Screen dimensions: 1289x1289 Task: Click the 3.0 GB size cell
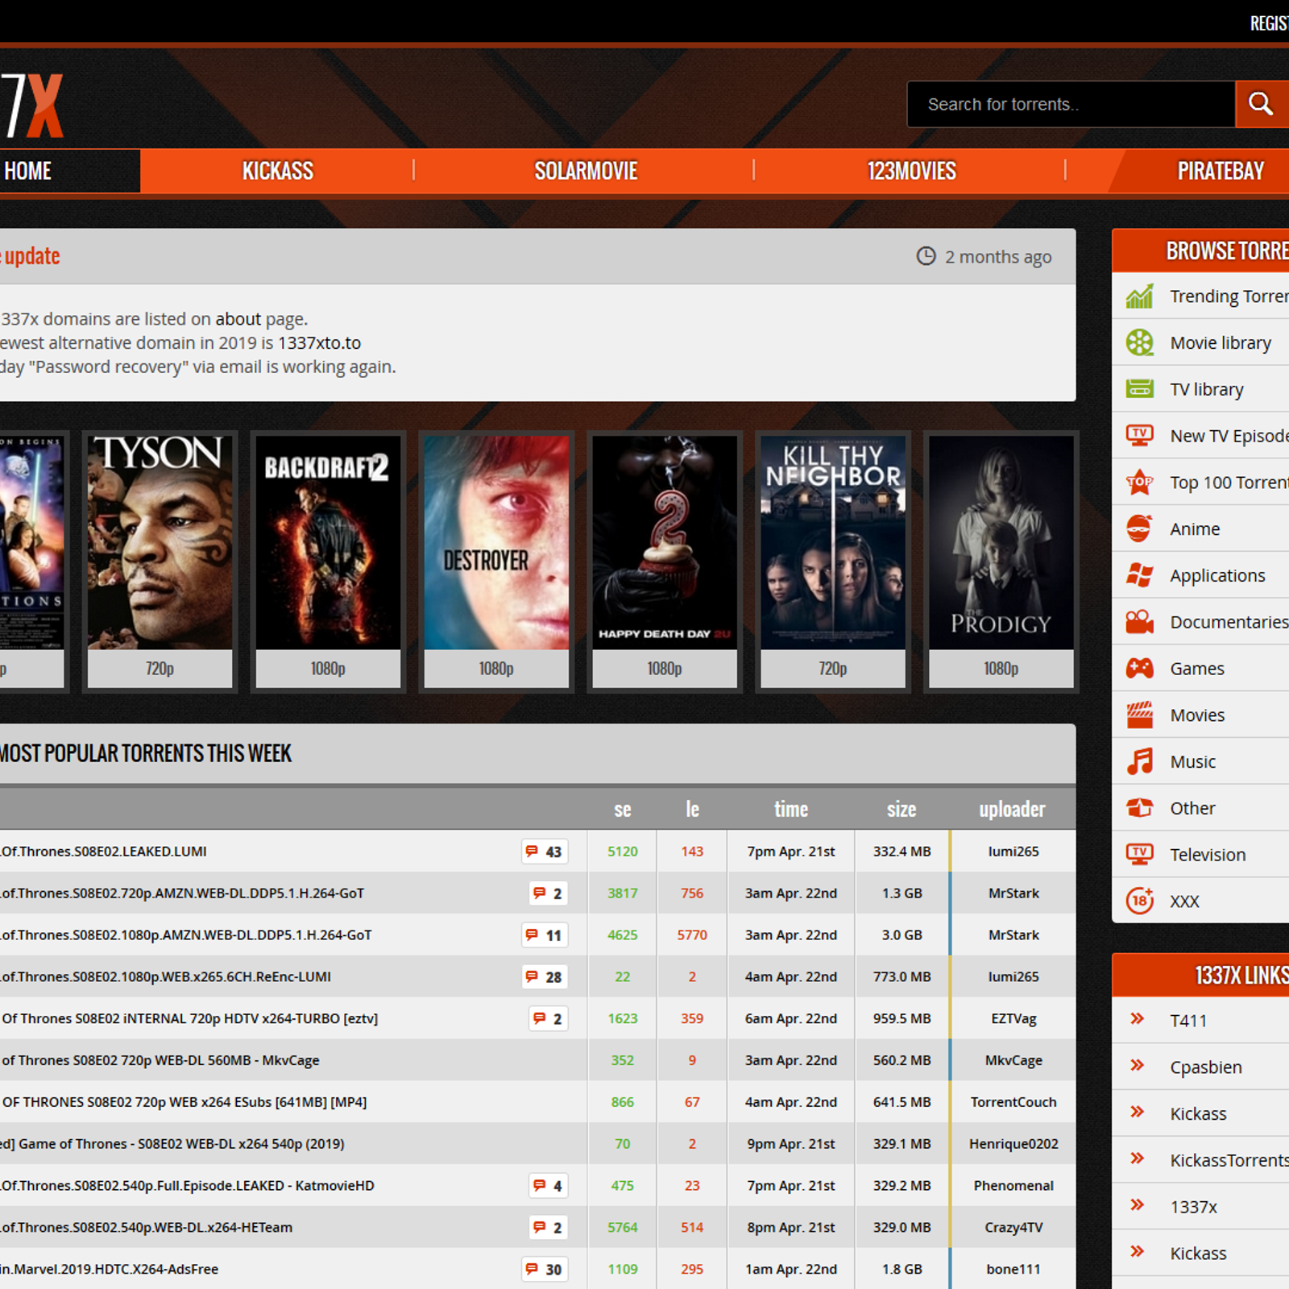pyautogui.click(x=901, y=935)
